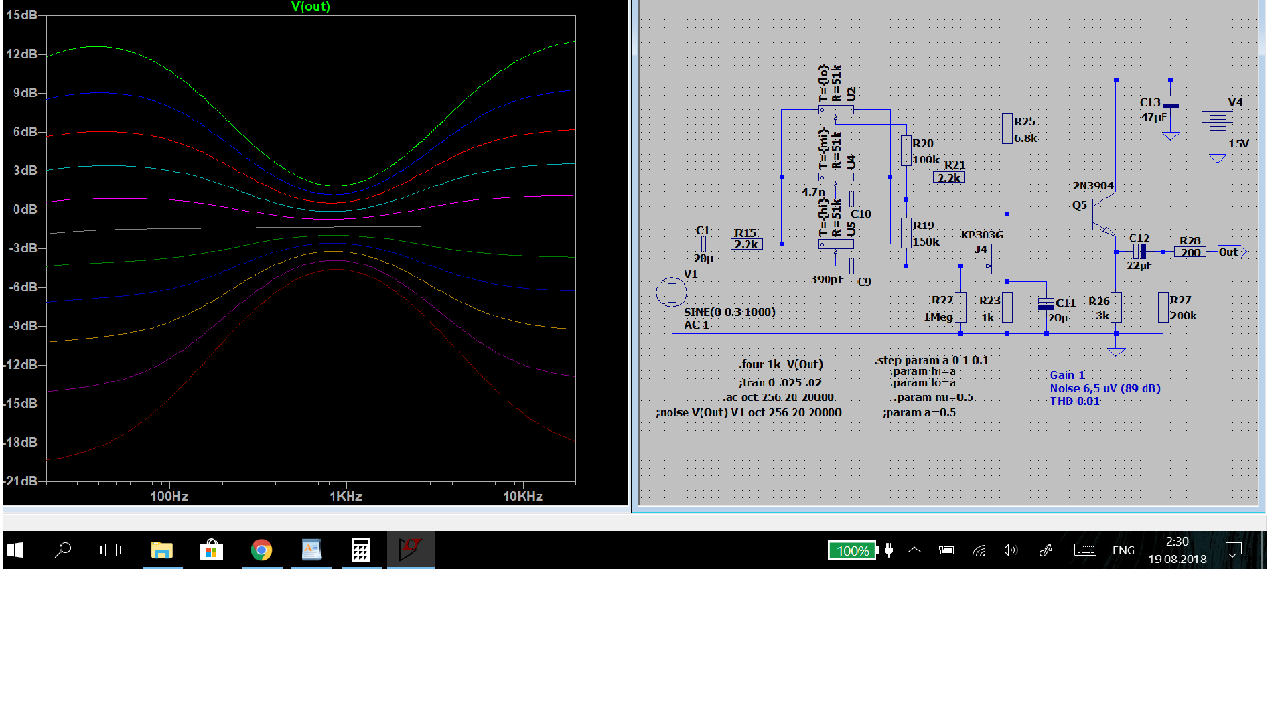This screenshot has width=1286, height=723.
Task: Open File Explorer from the taskbar
Action: pos(162,550)
